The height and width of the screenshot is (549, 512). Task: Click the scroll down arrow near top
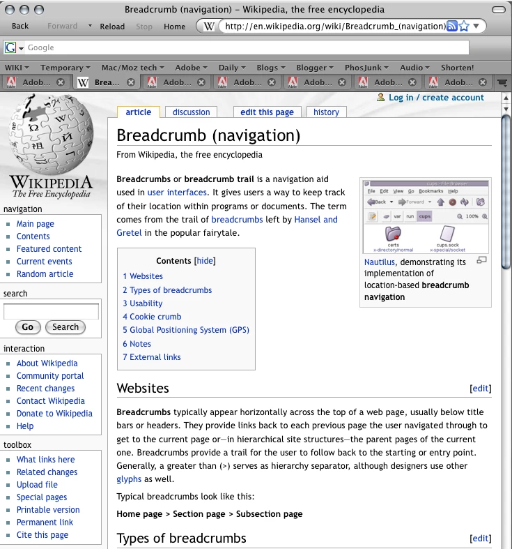506,109
